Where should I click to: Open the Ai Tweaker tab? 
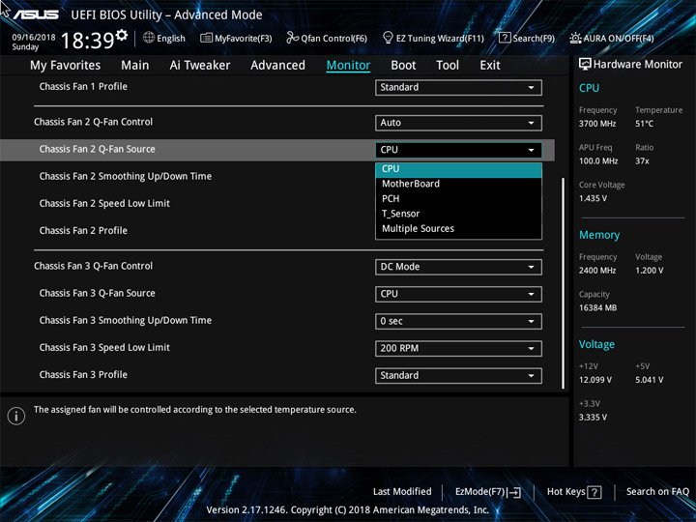(200, 66)
